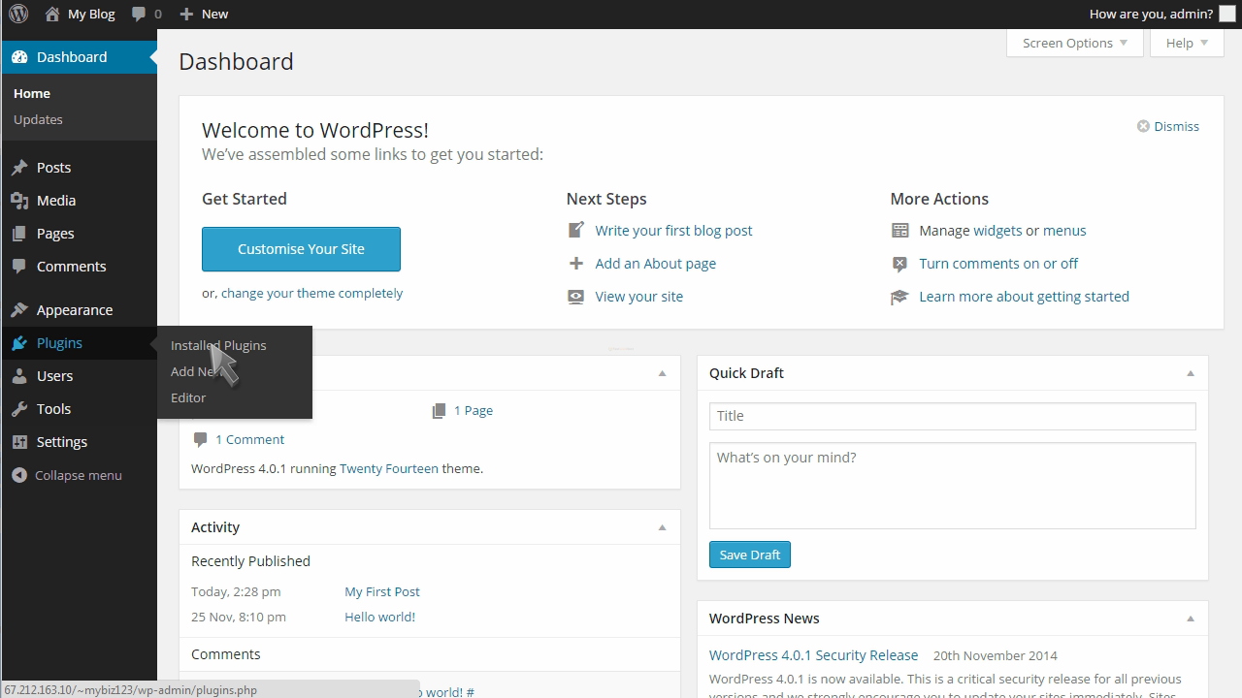1242x698 pixels.
Task: Choose Editor in the Plugins submenu
Action: [188, 397]
